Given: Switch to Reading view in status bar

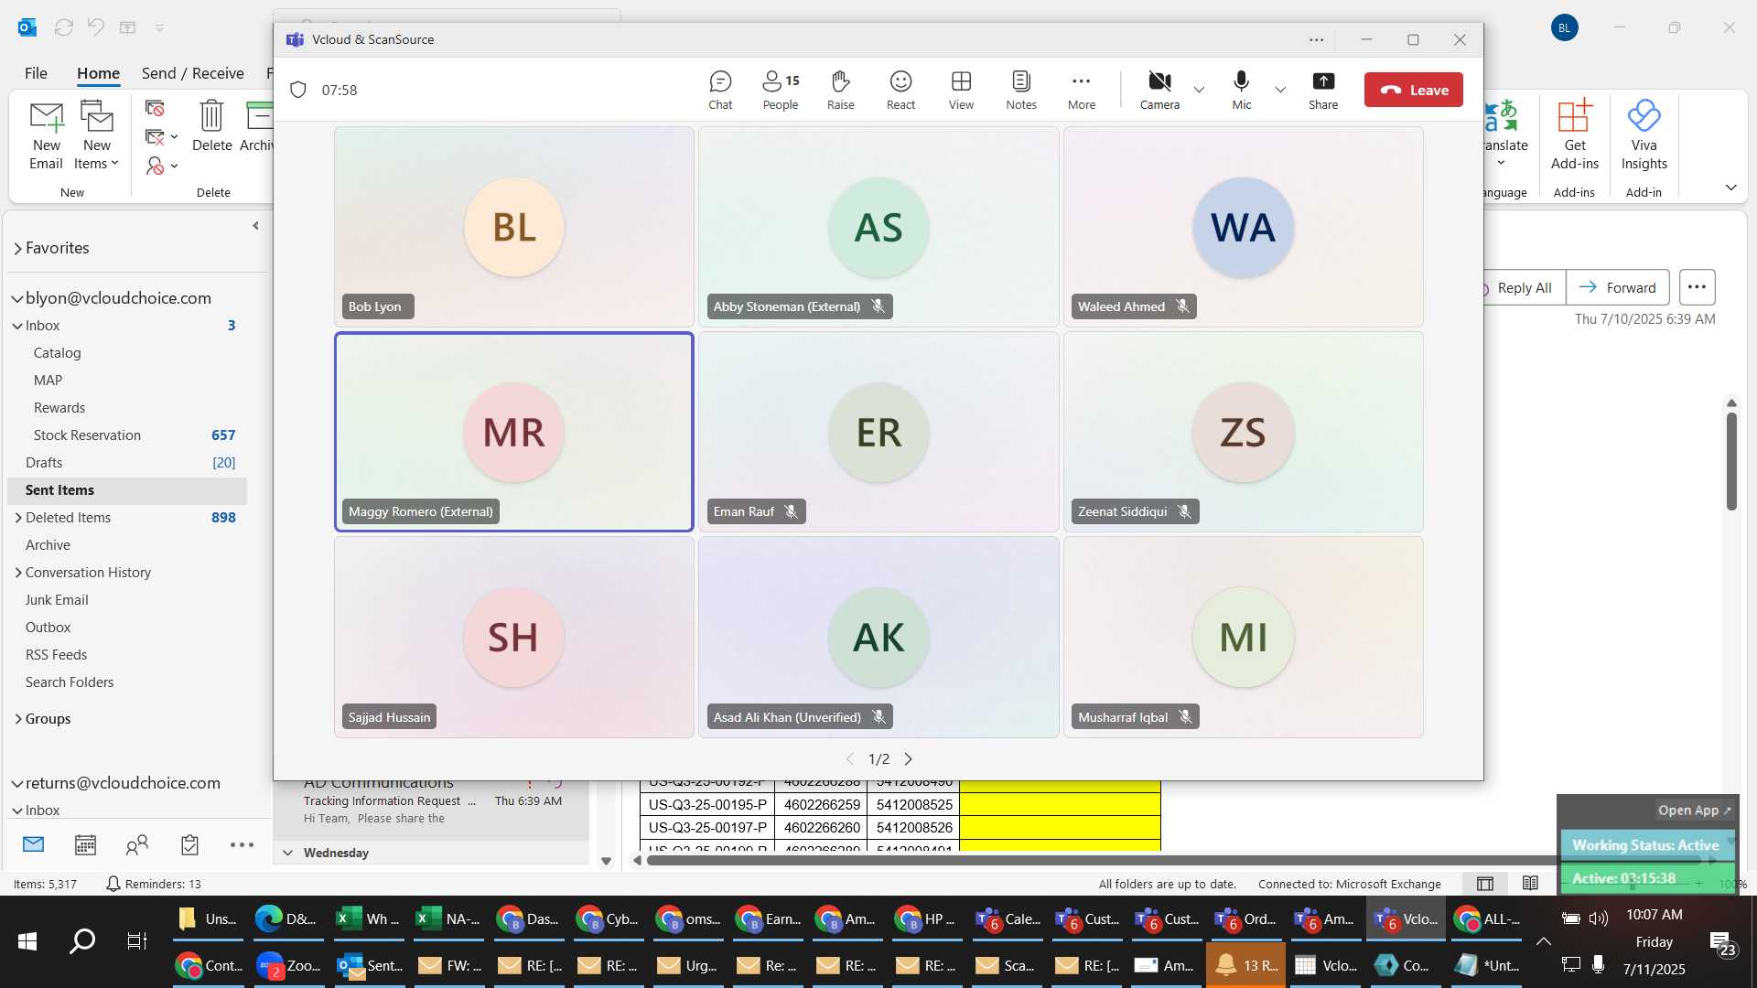Looking at the screenshot, I should [x=1530, y=884].
